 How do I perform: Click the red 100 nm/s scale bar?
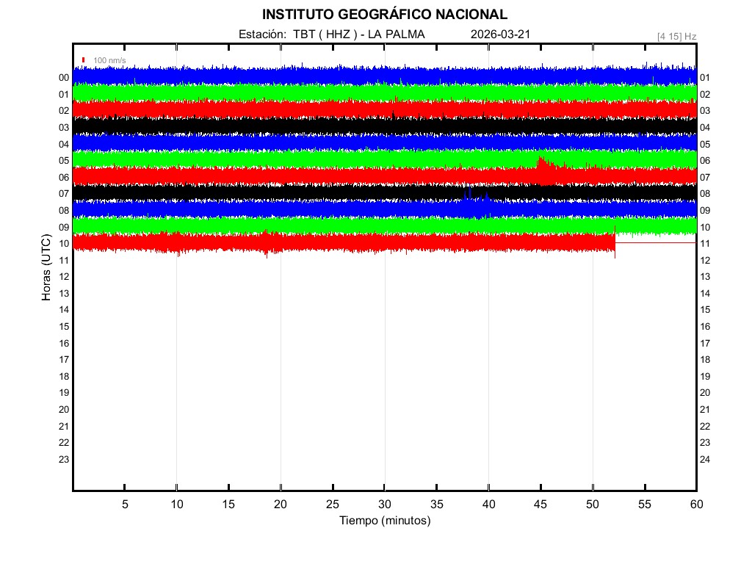(x=84, y=59)
